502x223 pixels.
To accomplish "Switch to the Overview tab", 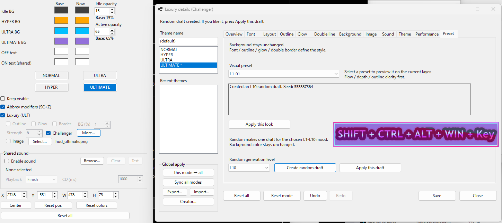I will 234,34.
